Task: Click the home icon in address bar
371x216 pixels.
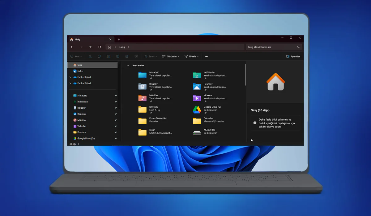Action: pyautogui.click(x=109, y=47)
